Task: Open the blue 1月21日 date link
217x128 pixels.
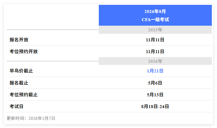Action: click(x=155, y=71)
